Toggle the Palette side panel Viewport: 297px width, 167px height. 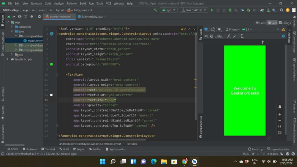pos(200,34)
